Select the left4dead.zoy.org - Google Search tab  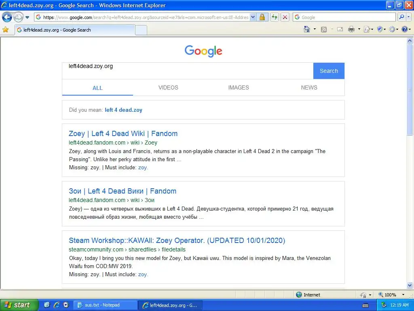(x=75, y=30)
